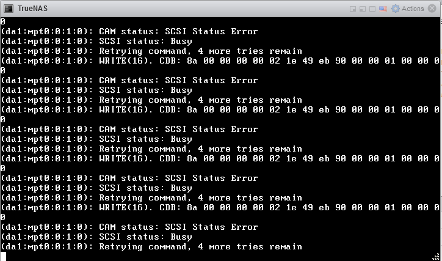Click the first CAM status: SCSI Status Error line
Screen dimensions: 442x261
click(129, 31)
